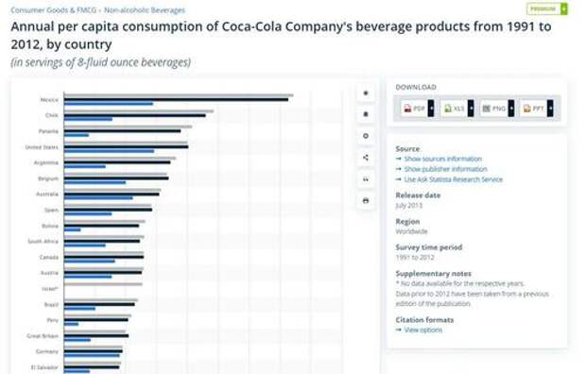Download the chart as PNG
This screenshot has width=586, height=374.
[493, 109]
